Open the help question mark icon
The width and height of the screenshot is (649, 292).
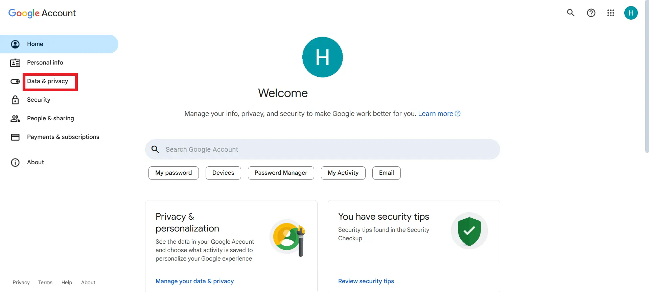[x=591, y=13]
